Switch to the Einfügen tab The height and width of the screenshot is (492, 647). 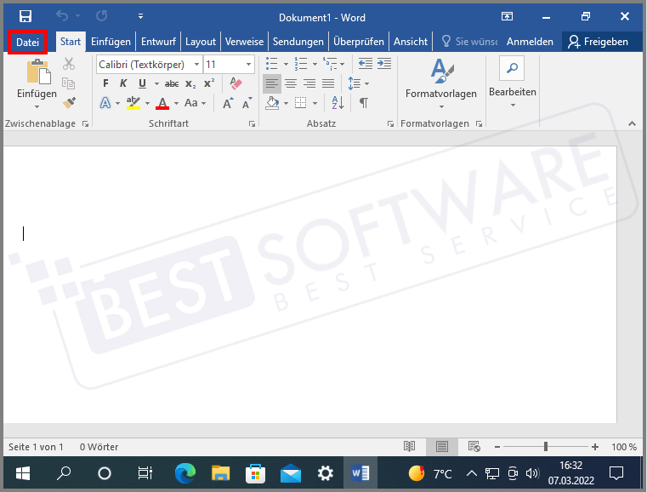pyautogui.click(x=111, y=42)
